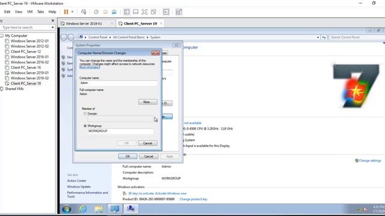Viewport: 385px width, 216px height.
Task: Enter full screen mode icon
Action: [144, 12]
